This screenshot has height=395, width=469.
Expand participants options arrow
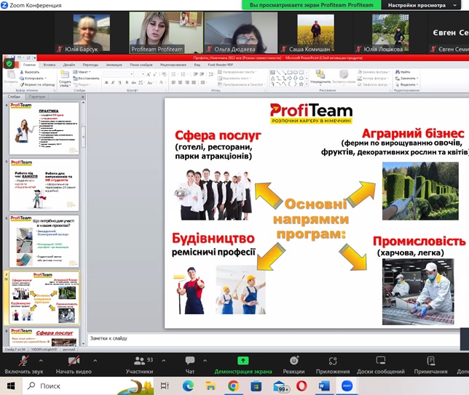tap(164, 361)
